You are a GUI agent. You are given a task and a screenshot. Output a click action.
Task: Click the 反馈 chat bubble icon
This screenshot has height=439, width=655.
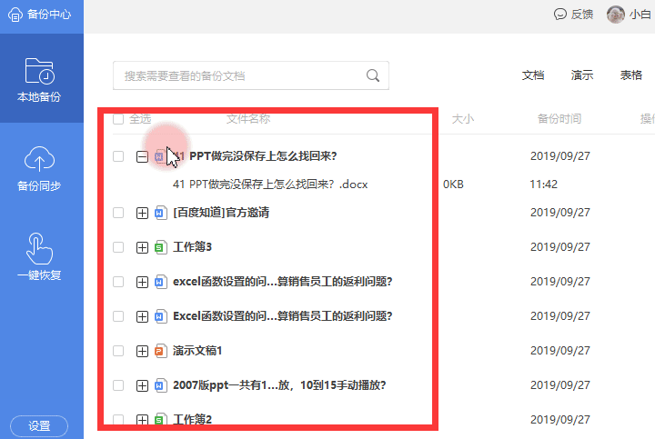[559, 15]
